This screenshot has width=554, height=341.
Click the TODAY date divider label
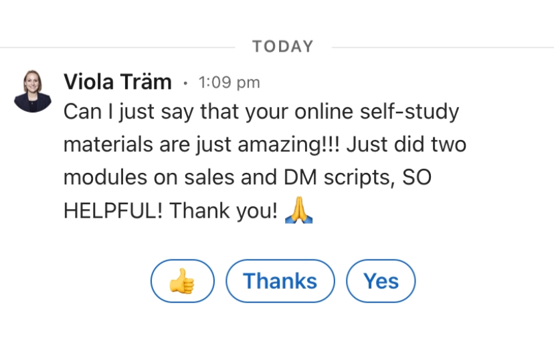[283, 47]
